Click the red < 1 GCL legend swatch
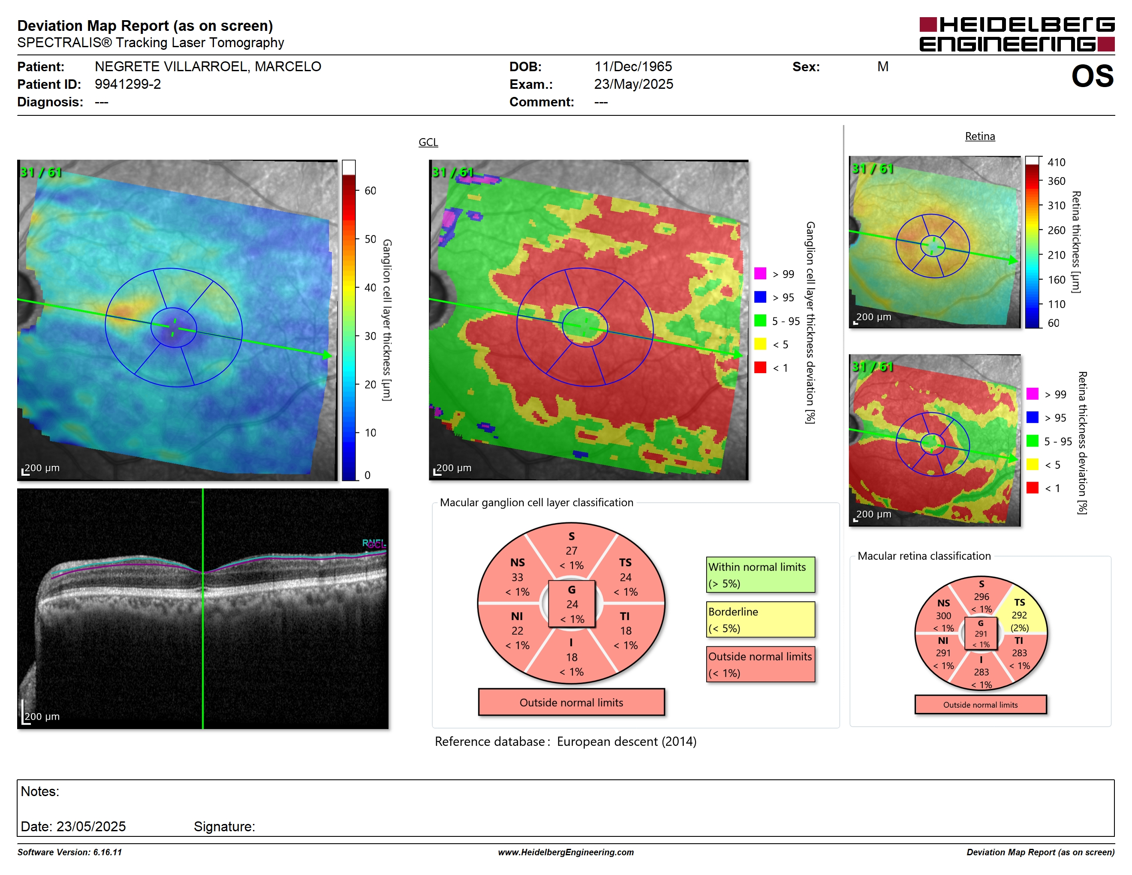 pyautogui.click(x=760, y=368)
